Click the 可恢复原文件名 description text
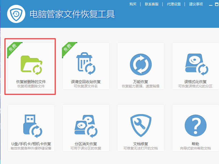This screenshot has width=219, height=164. click(x=86, y=86)
